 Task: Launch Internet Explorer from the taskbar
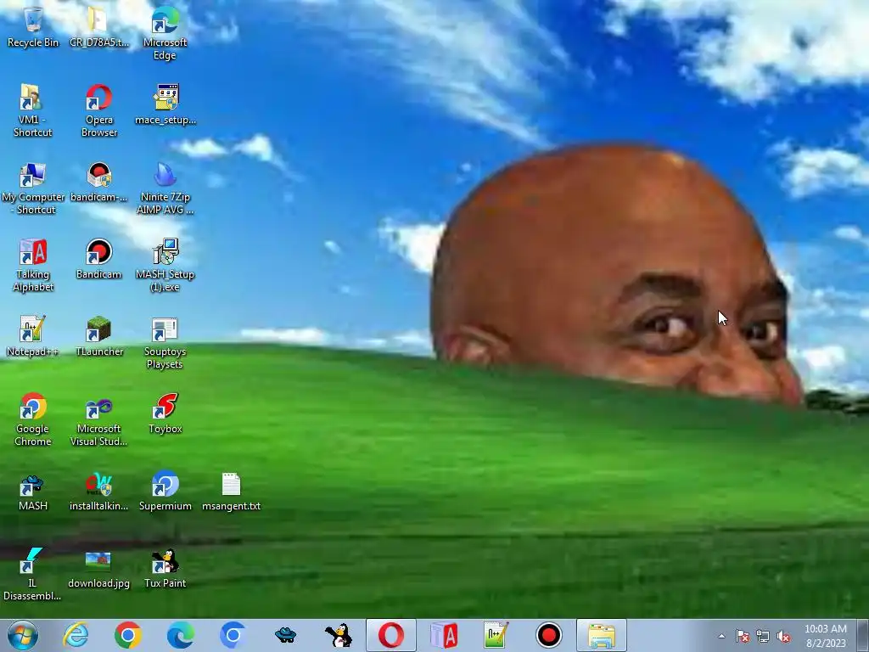point(76,635)
